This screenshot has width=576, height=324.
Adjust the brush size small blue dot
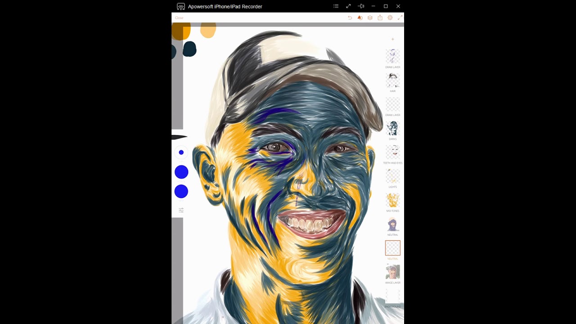click(181, 153)
